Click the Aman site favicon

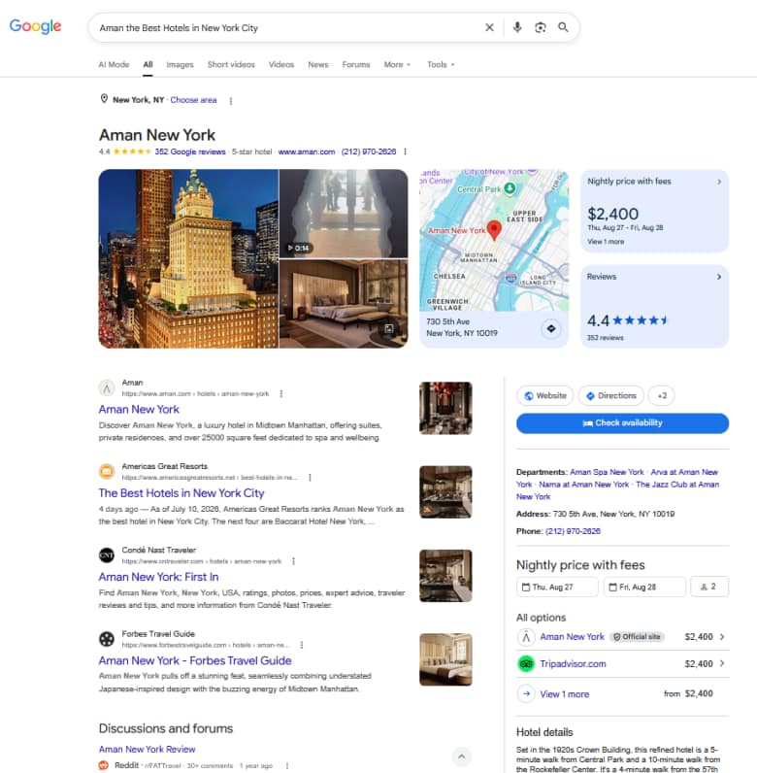107,388
